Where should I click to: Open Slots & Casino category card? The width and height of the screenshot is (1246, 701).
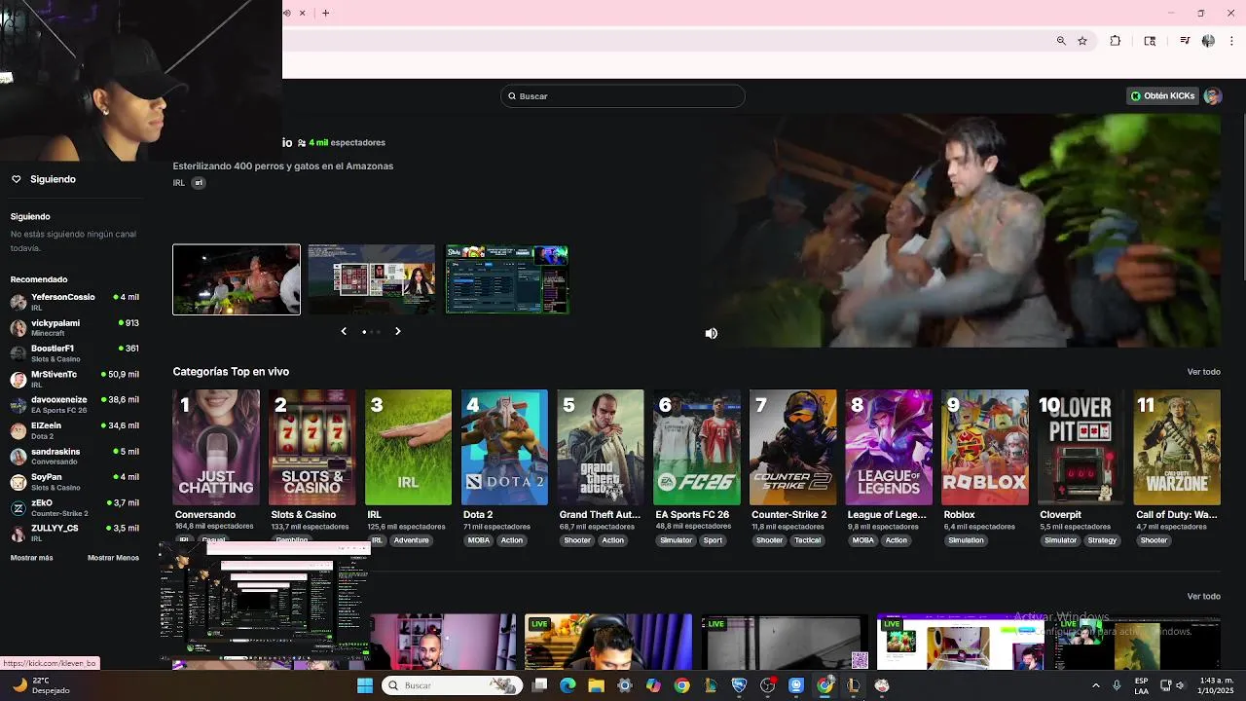click(312, 447)
